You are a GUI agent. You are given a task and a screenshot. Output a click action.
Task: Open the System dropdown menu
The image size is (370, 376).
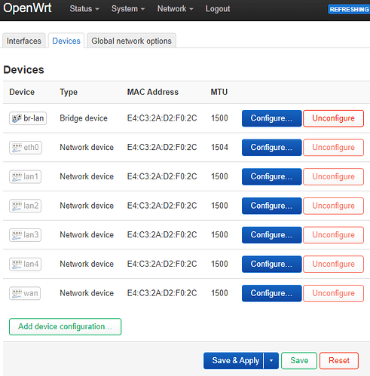coord(128,9)
